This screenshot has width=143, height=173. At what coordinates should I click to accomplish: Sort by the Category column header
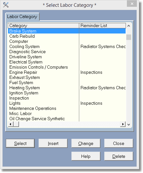[43, 25]
